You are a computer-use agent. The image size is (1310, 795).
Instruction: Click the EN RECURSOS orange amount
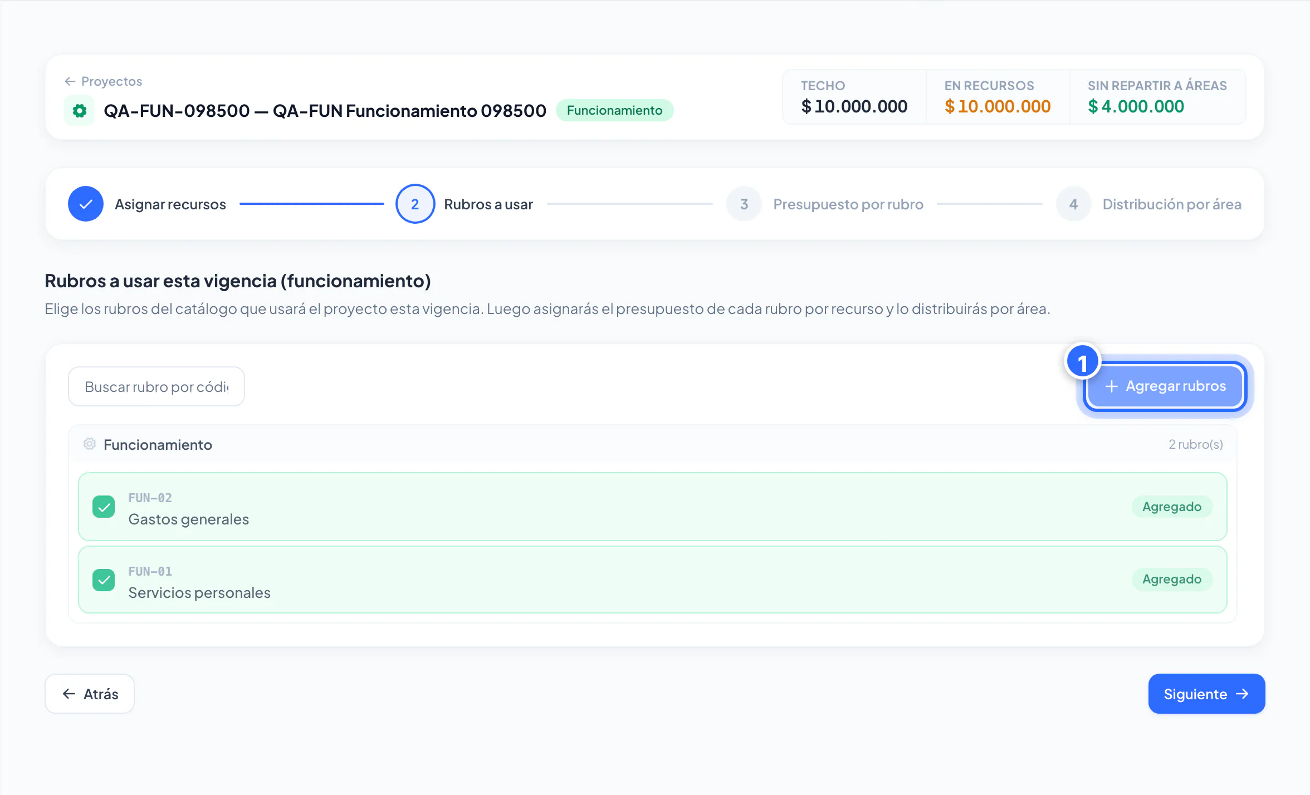(997, 106)
